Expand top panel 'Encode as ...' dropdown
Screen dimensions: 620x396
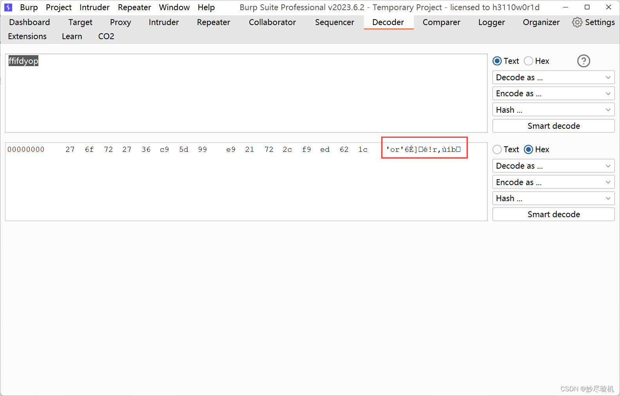click(x=553, y=94)
